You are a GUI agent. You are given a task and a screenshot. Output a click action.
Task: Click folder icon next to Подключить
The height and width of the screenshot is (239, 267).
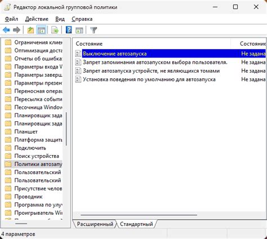click(x=8, y=148)
